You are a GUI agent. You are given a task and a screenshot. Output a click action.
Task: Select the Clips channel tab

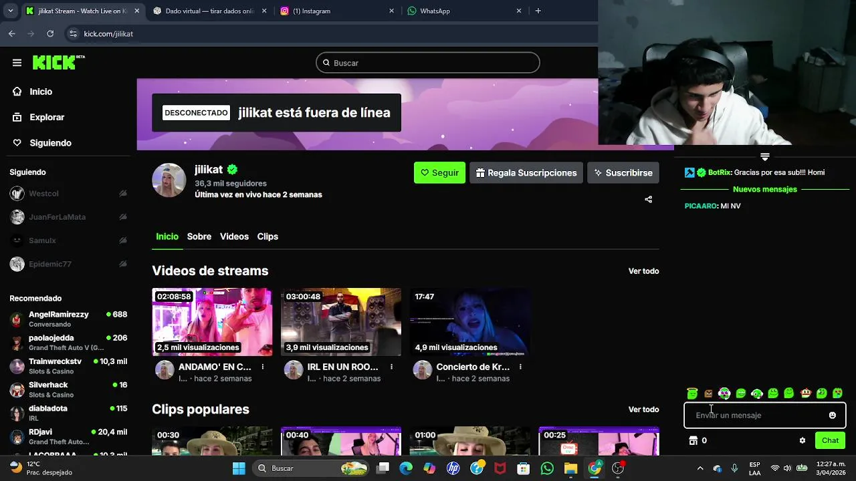click(267, 236)
